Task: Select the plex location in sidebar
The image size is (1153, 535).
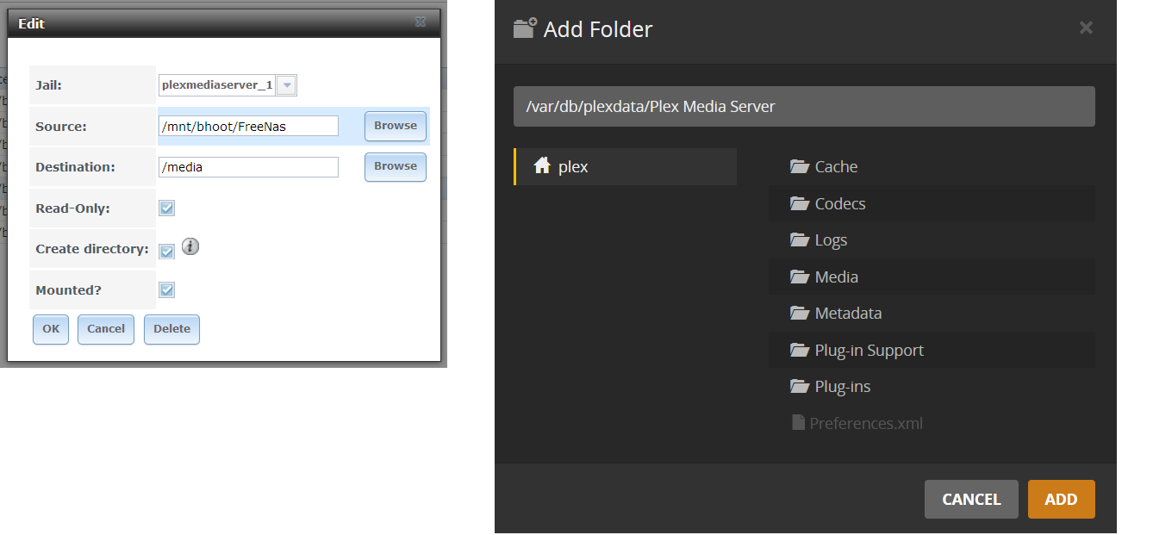Action: 626,166
